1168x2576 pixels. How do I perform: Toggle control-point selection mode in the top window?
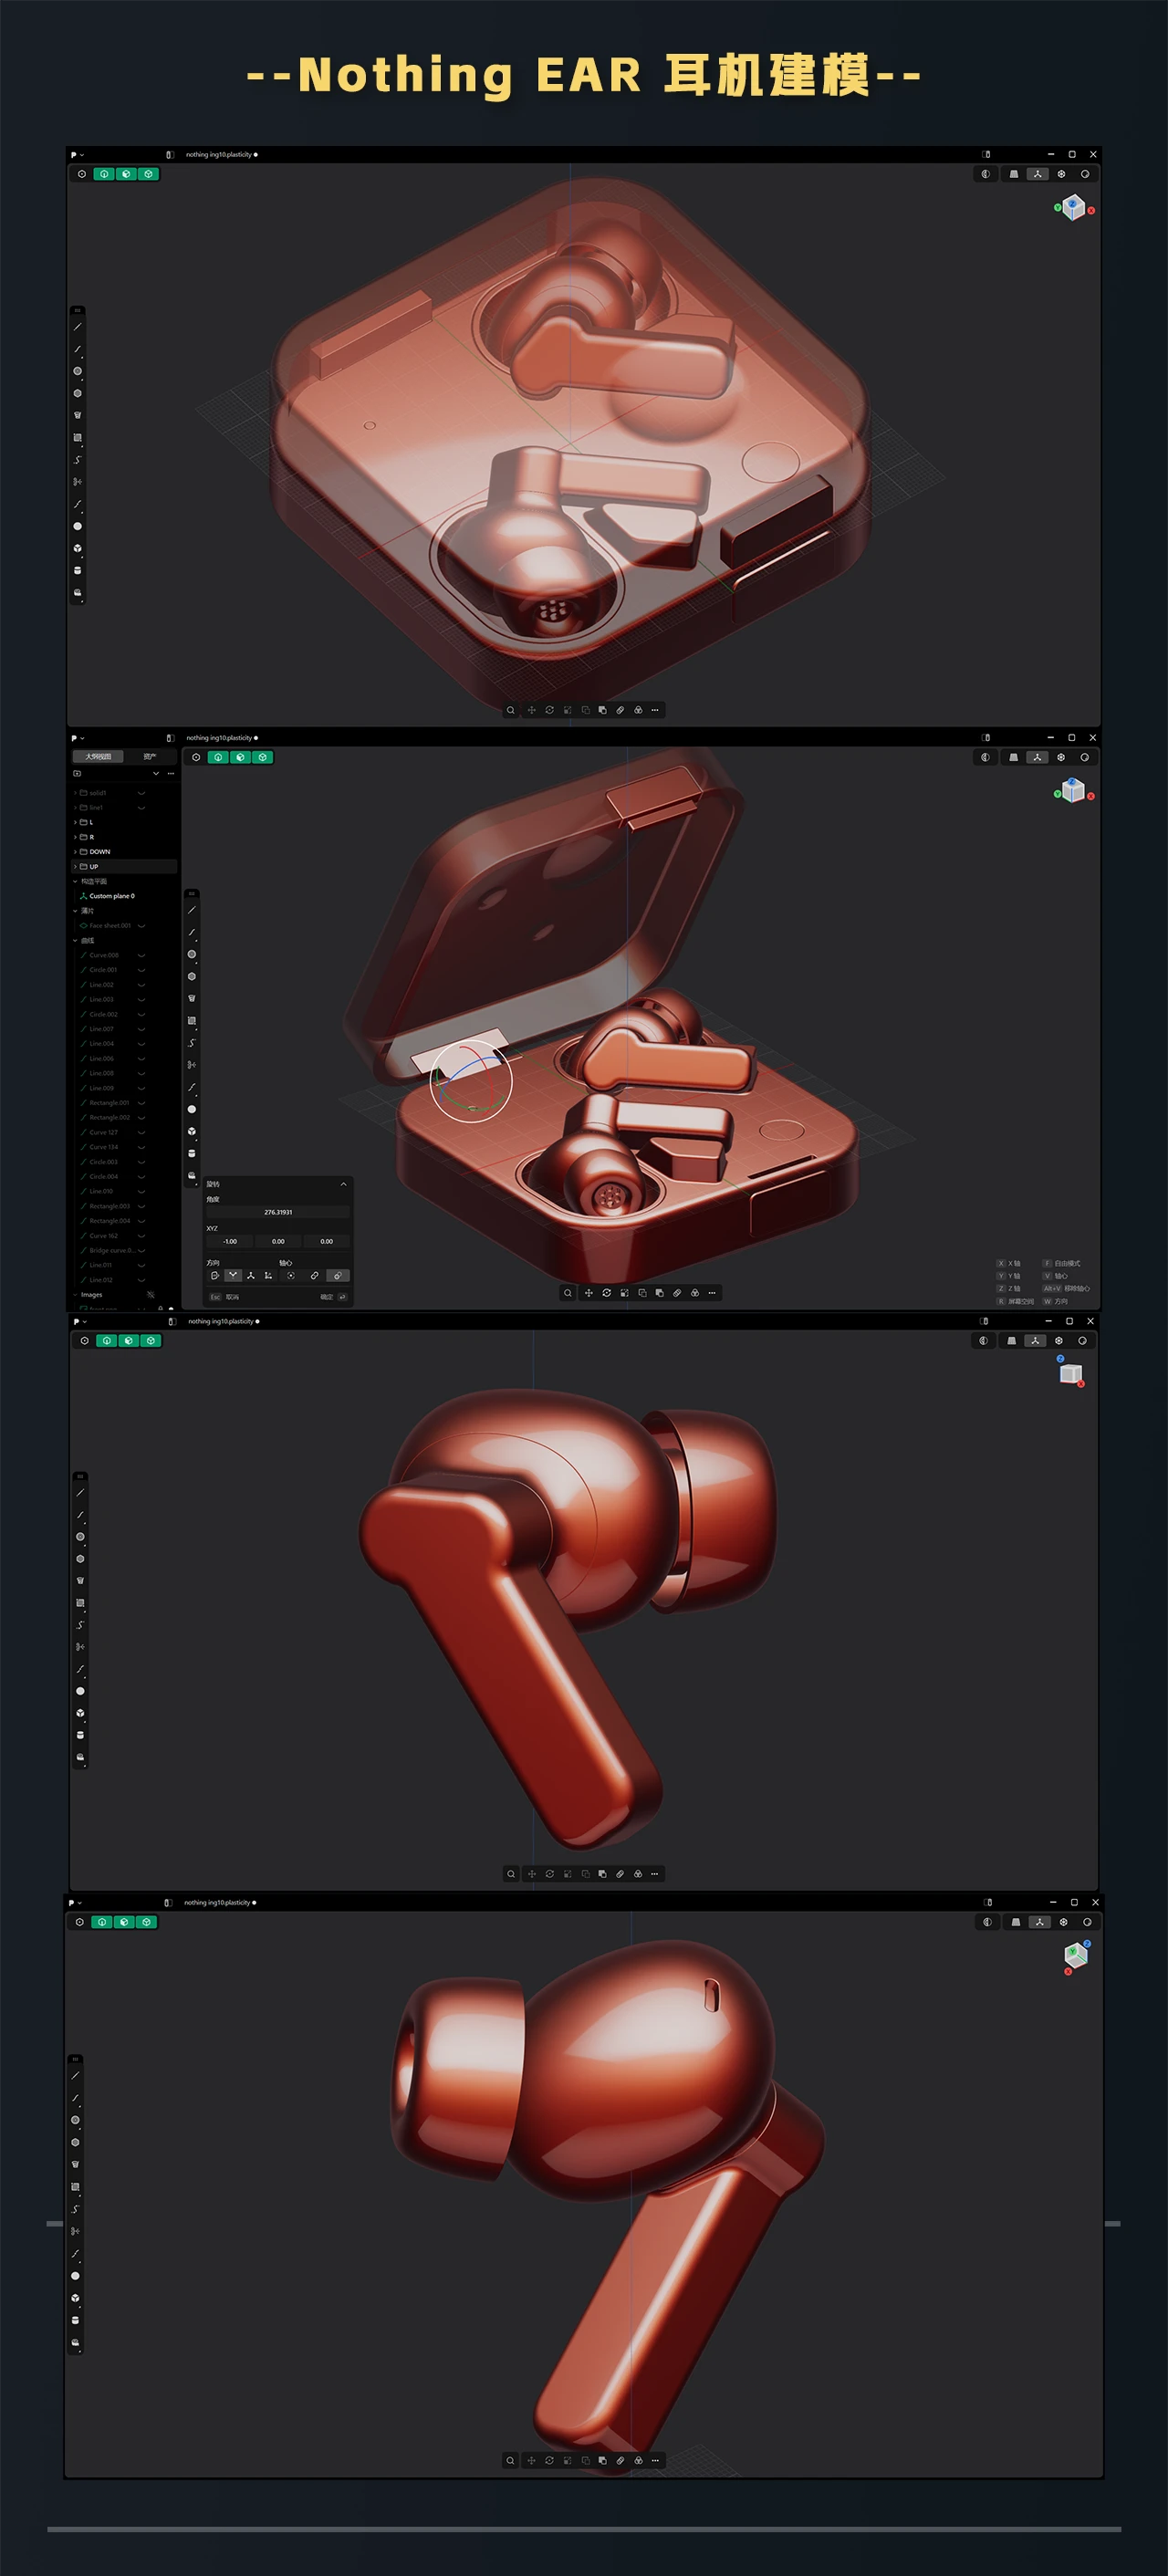coord(82,174)
